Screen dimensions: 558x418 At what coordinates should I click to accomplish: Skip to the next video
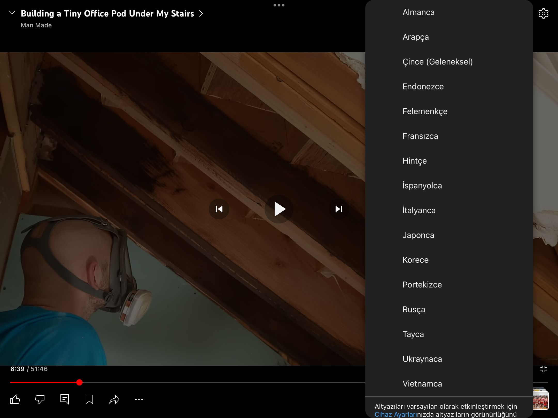coord(339,209)
